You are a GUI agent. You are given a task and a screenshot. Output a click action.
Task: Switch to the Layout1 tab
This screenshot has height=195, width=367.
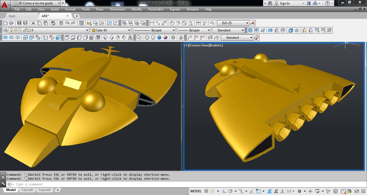pos(27,190)
